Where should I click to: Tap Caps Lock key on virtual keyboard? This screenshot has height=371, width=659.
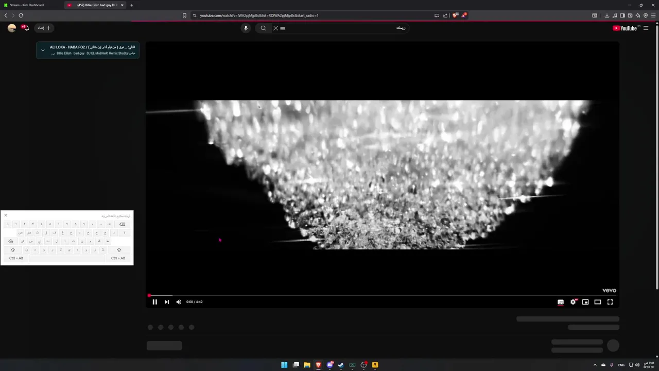coord(11,241)
